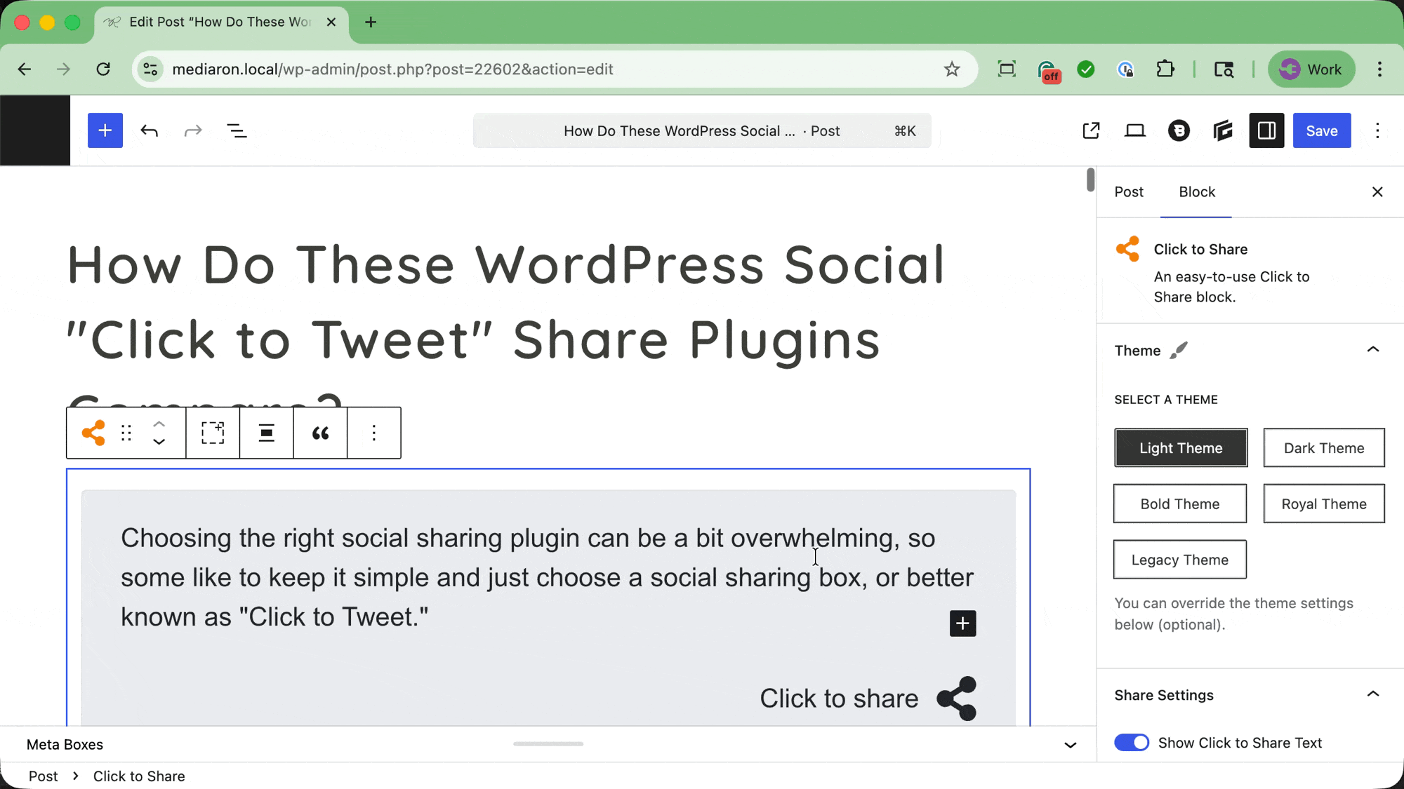Toggle the settings sidebar panel
The image size is (1404, 789).
pyautogui.click(x=1266, y=130)
